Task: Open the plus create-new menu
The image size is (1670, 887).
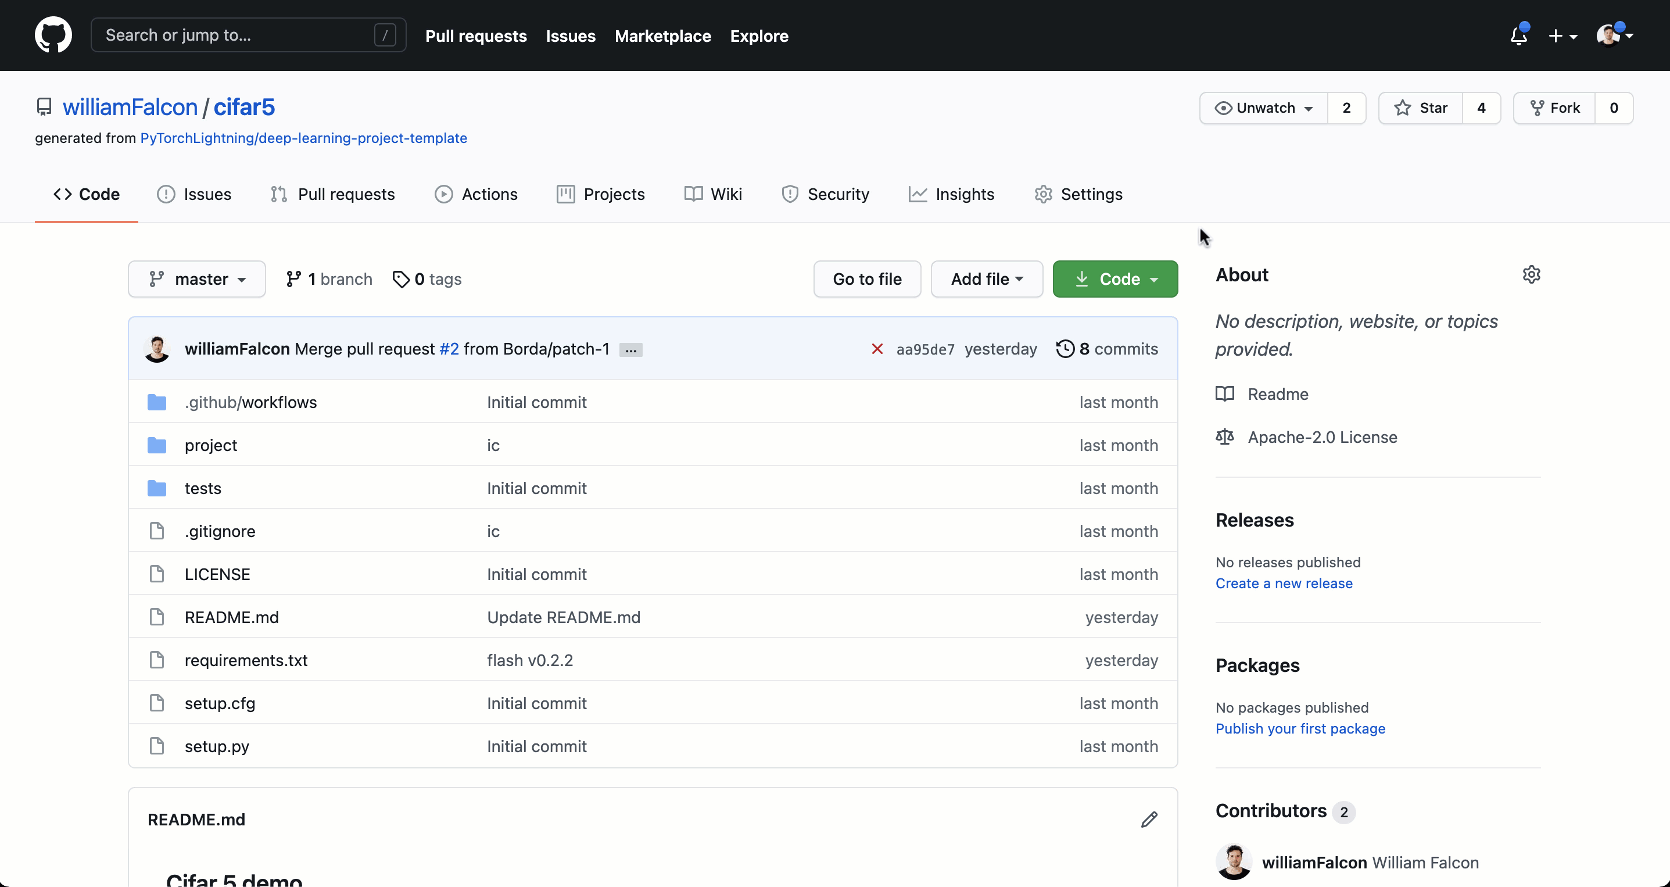Action: coord(1563,35)
